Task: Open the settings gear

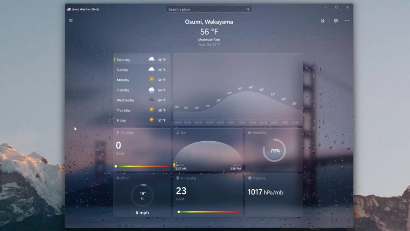Action: tap(336, 21)
